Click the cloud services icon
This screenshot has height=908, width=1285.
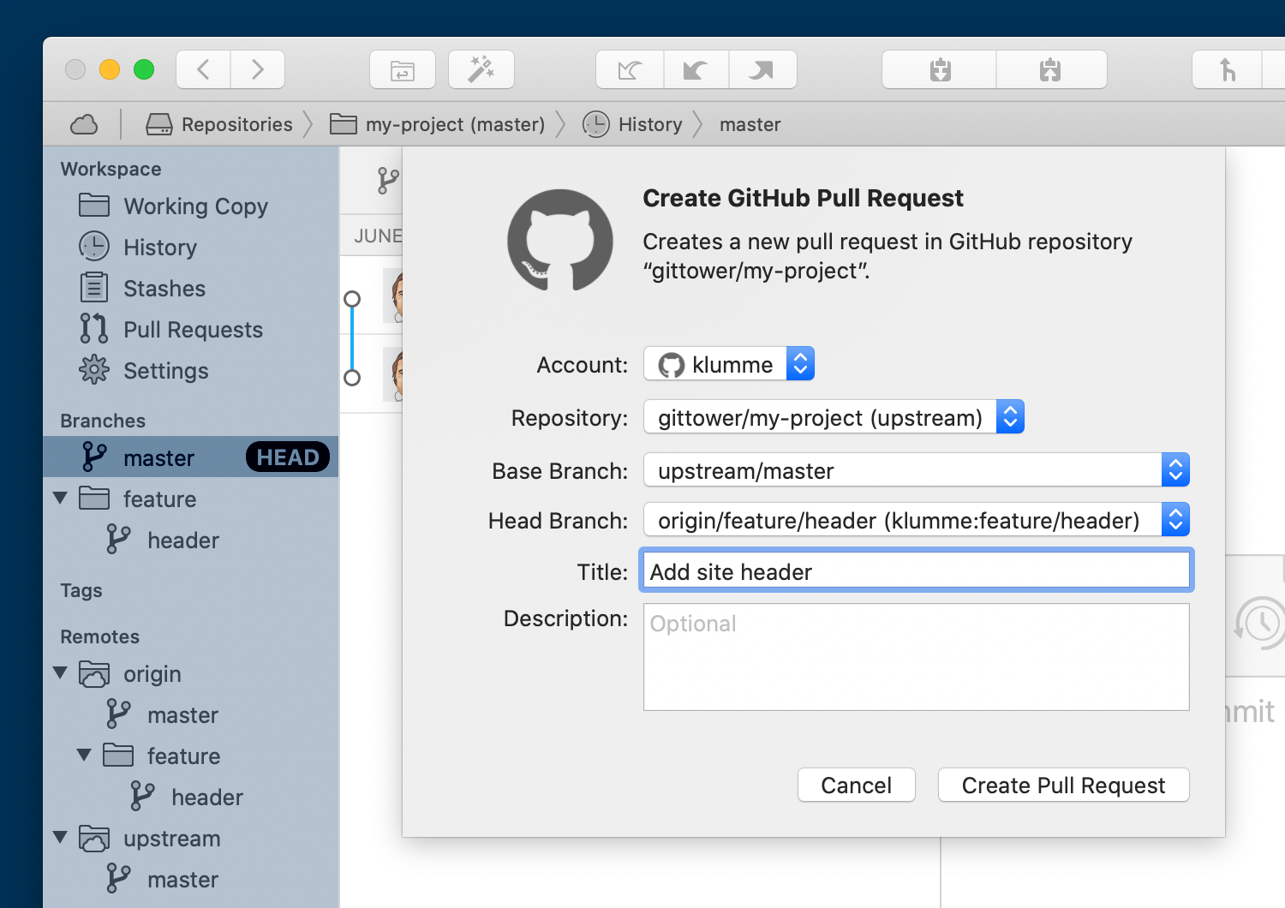pos(83,123)
